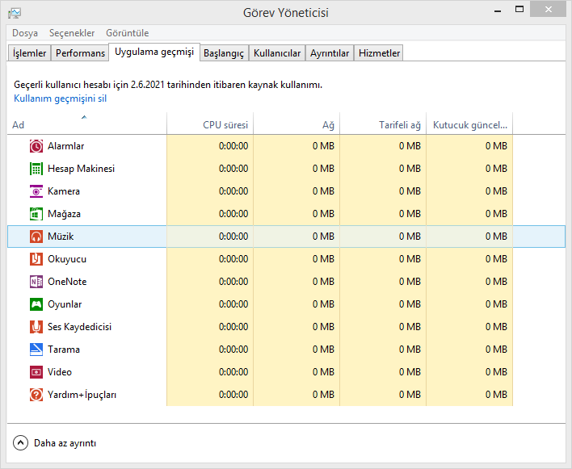Select the Alarmlar row name
This screenshot has width=572, height=469.
pos(66,146)
